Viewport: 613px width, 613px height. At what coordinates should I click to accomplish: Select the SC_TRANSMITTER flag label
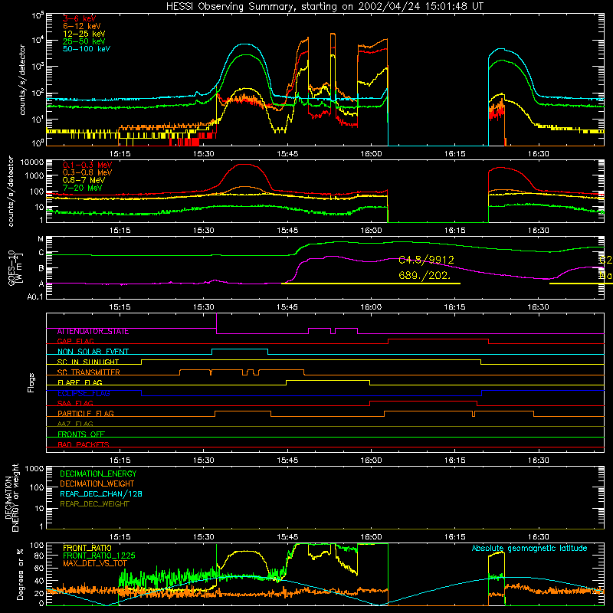(88, 372)
